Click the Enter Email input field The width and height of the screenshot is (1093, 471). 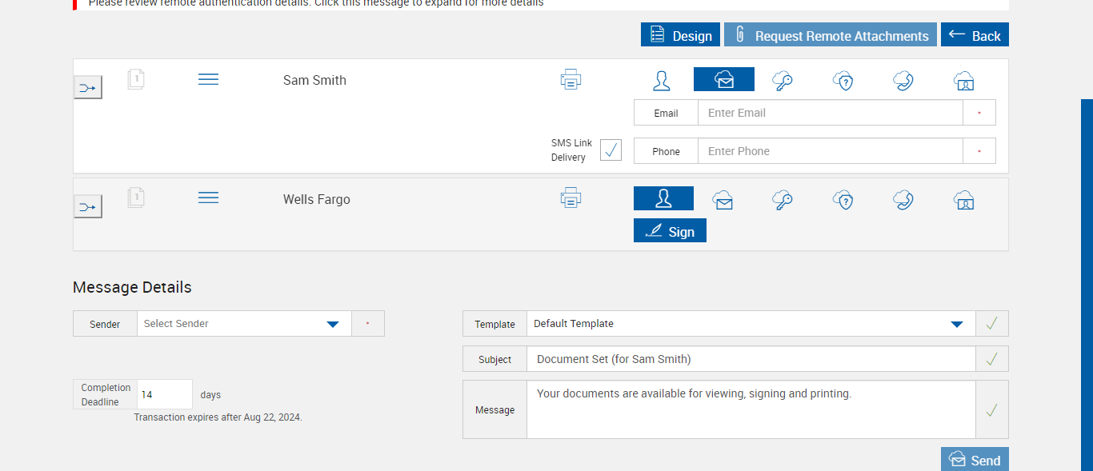pyautogui.click(x=830, y=113)
